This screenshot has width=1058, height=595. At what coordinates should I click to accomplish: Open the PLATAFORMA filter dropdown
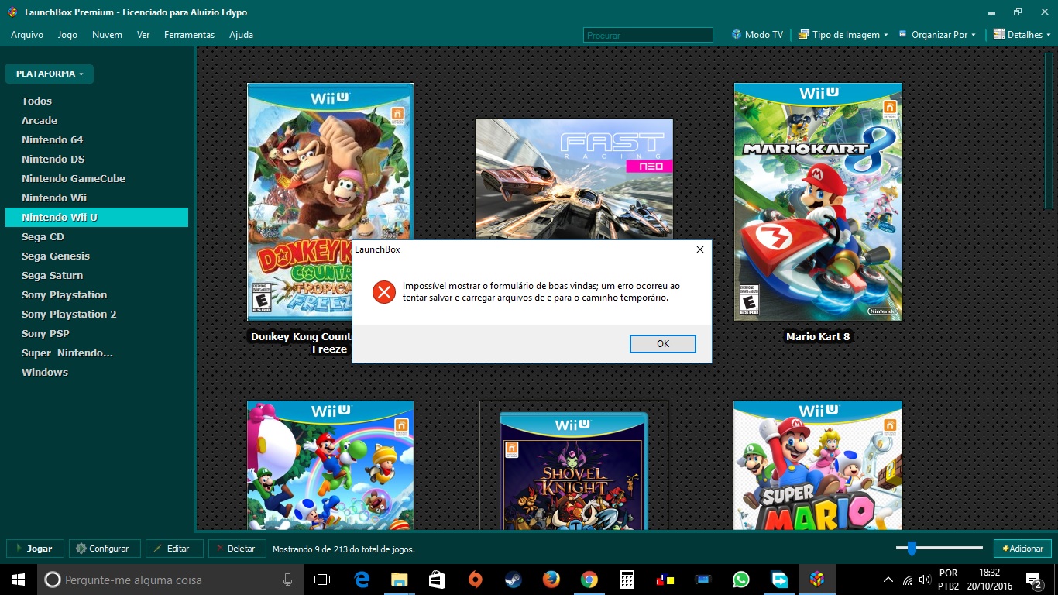50,74
